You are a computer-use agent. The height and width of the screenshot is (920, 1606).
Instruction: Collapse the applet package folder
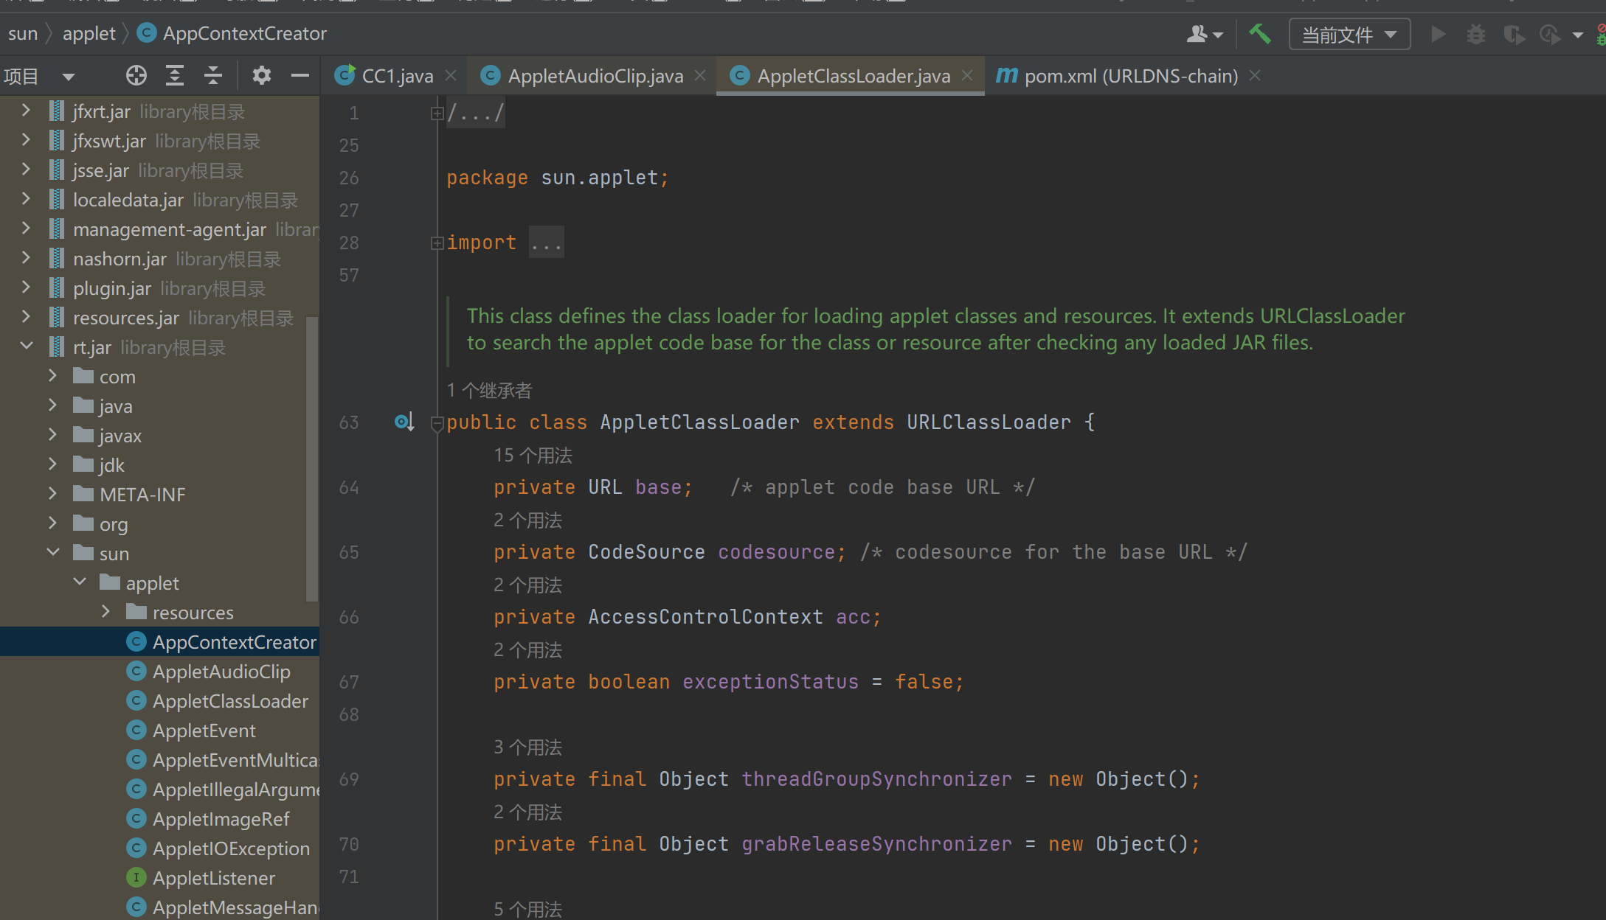tap(80, 582)
